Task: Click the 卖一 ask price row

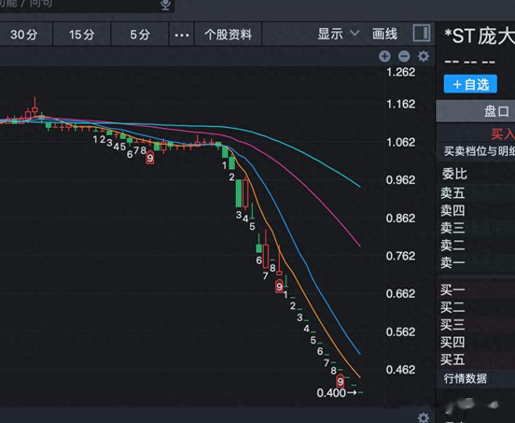Action: [x=476, y=262]
